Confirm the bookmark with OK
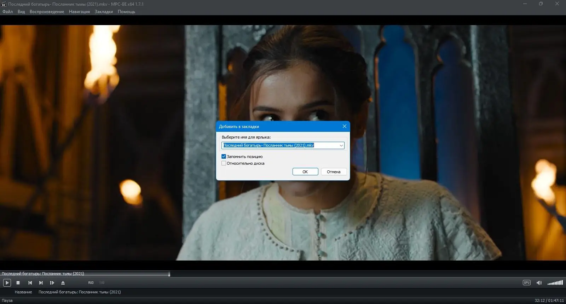566x304 pixels. pyautogui.click(x=305, y=172)
